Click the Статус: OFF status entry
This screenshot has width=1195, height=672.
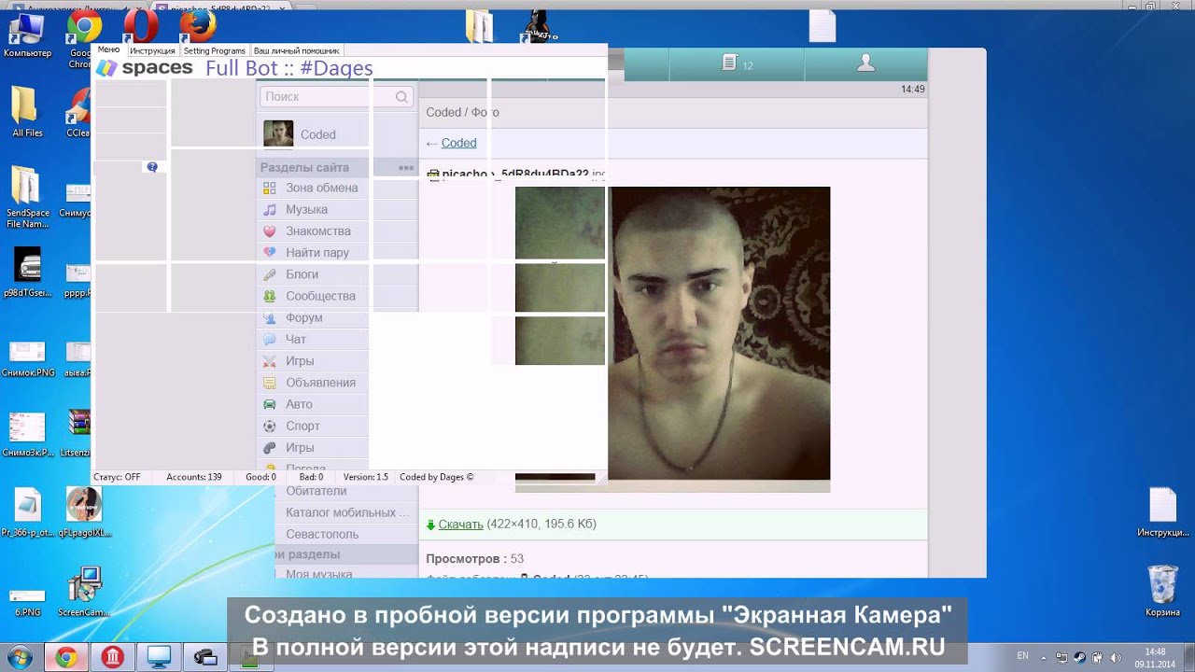[117, 477]
